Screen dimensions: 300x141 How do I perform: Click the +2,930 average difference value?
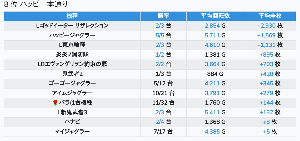click(266, 26)
